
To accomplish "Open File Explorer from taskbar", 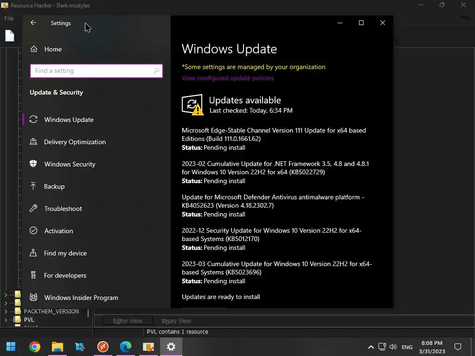I will click(x=57, y=347).
